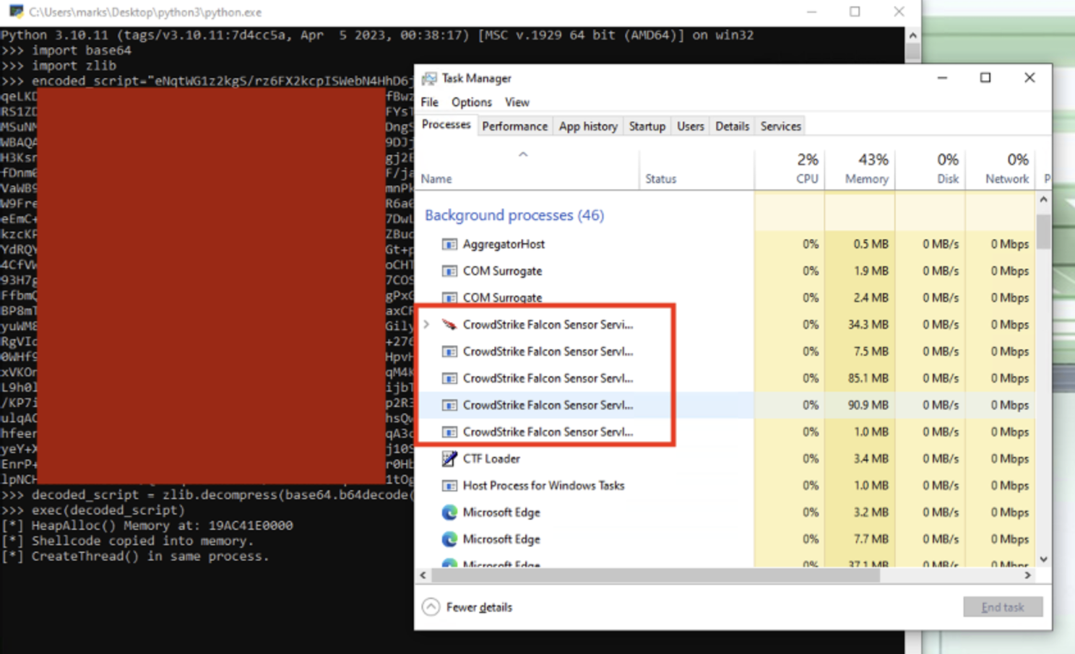Click the AggregatorHost process icon
Image resolution: width=1075 pixels, height=654 pixels.
449,244
